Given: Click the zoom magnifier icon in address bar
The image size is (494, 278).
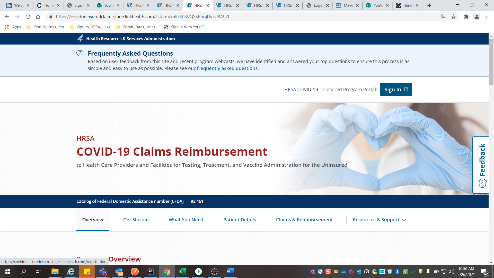Looking at the screenshot, I should [443, 17].
